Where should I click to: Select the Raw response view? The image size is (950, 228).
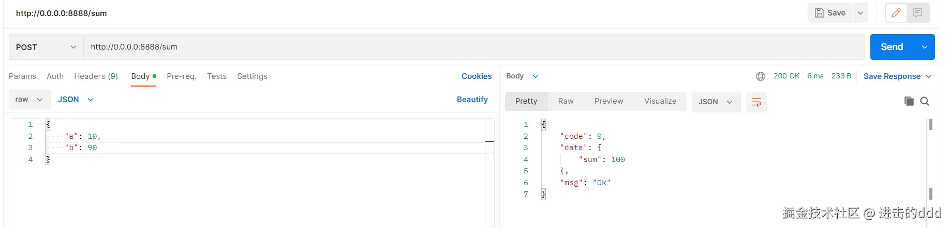point(566,101)
